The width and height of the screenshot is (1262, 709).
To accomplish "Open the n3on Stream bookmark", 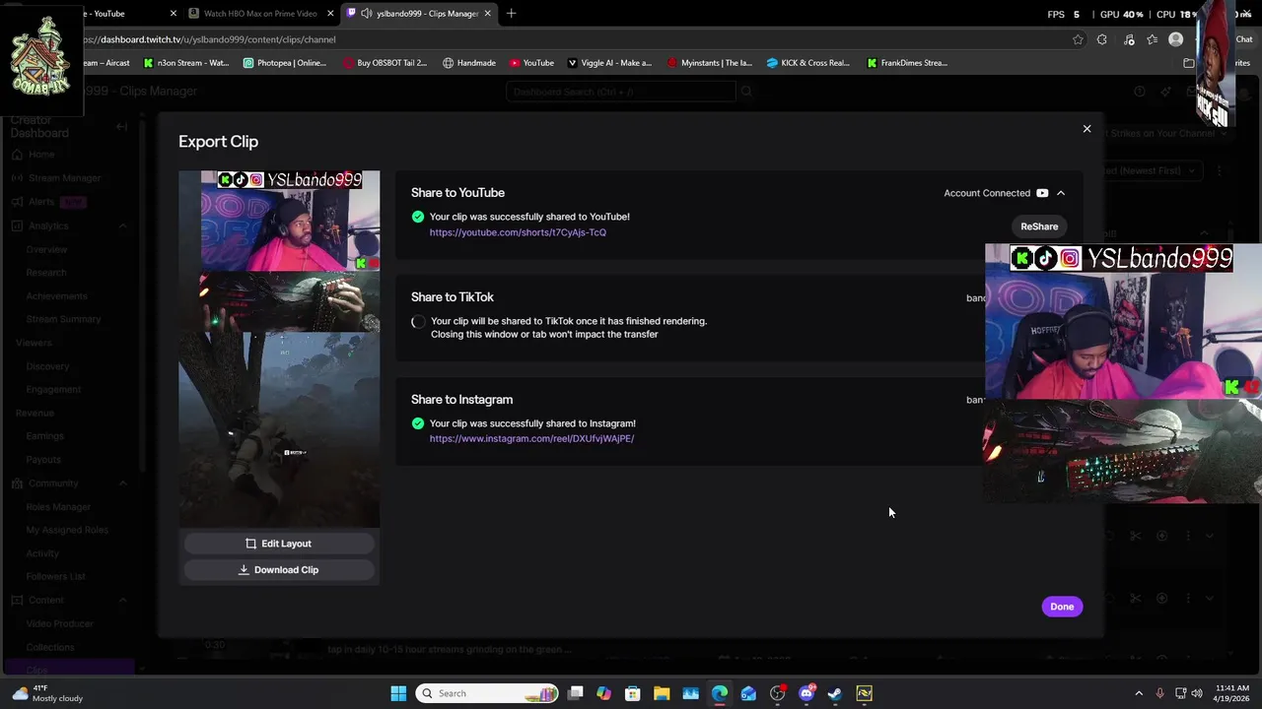I will tap(185, 63).
